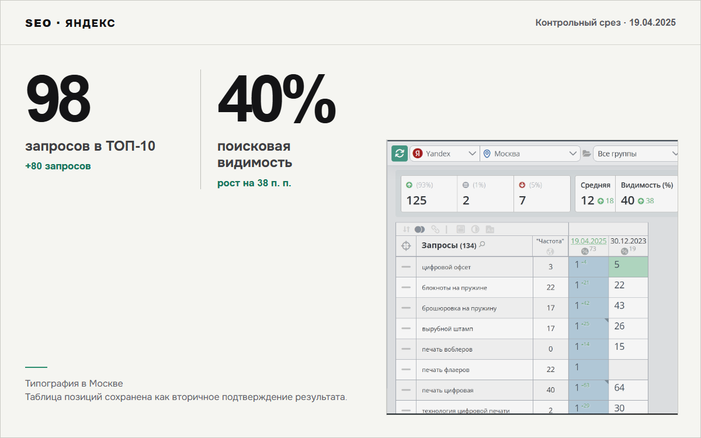This screenshot has width=701, height=438.
Task: Click the dash icon in печать воблеров row
Action: [406, 349]
